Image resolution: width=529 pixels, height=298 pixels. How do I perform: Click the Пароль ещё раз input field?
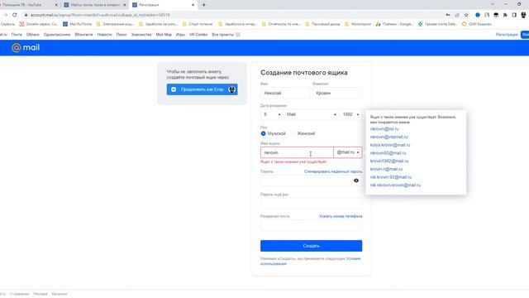point(311,204)
